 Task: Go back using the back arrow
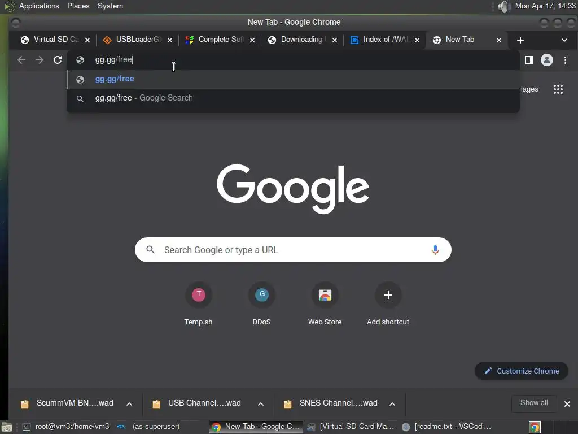click(21, 60)
